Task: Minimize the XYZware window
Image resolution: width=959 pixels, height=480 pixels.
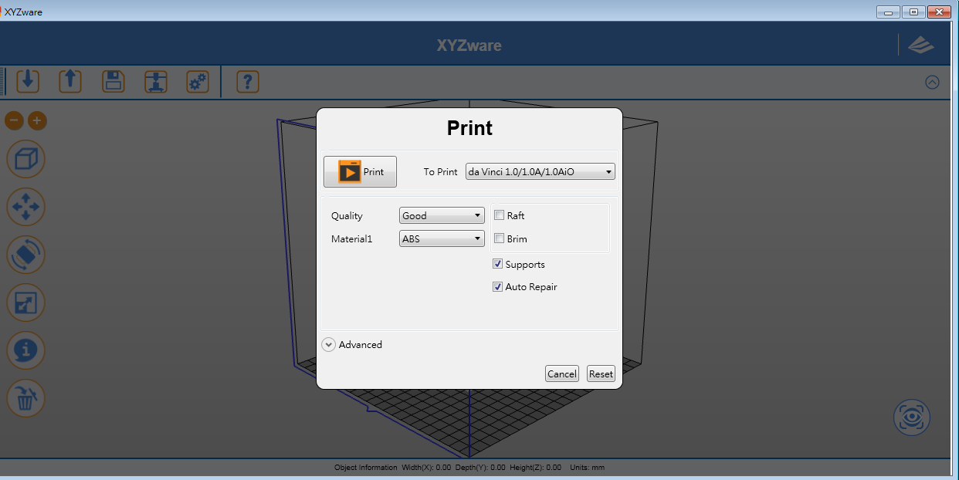Action: (889, 12)
